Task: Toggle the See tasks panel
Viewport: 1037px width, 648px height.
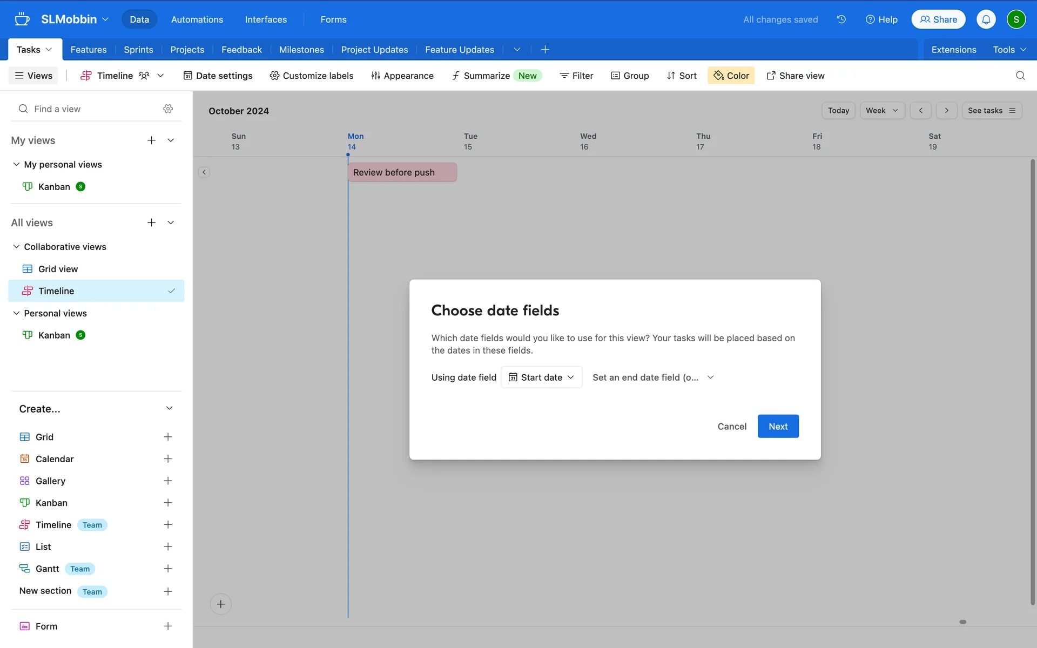Action: tap(992, 110)
